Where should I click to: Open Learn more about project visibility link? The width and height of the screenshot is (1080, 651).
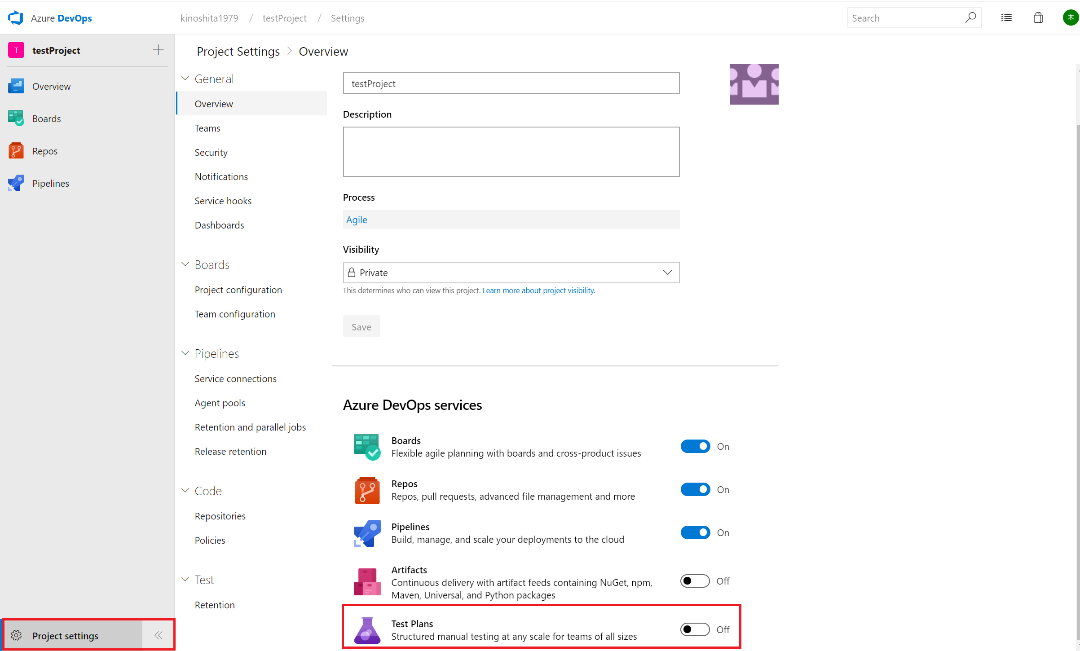tap(538, 290)
